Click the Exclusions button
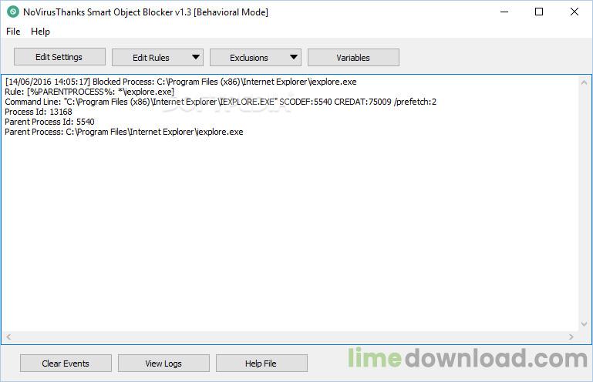Viewport: 593px width, 382px height. tap(249, 58)
